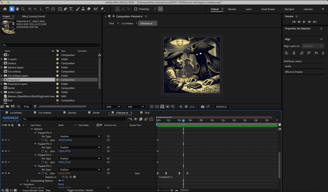Click Toggle Switches / Modes button

click(80, 190)
